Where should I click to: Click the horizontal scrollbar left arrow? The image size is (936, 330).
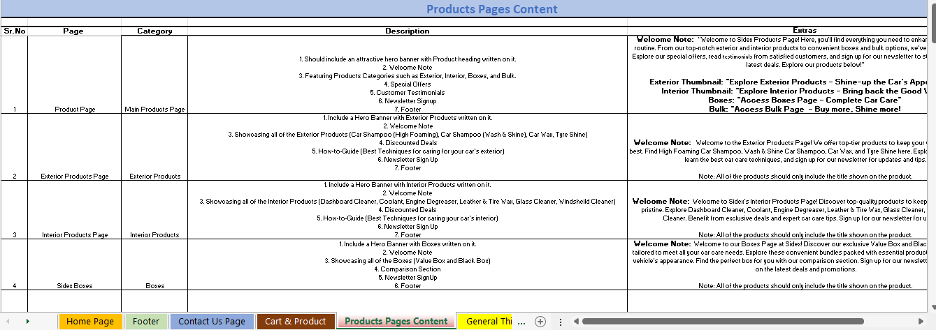575,322
